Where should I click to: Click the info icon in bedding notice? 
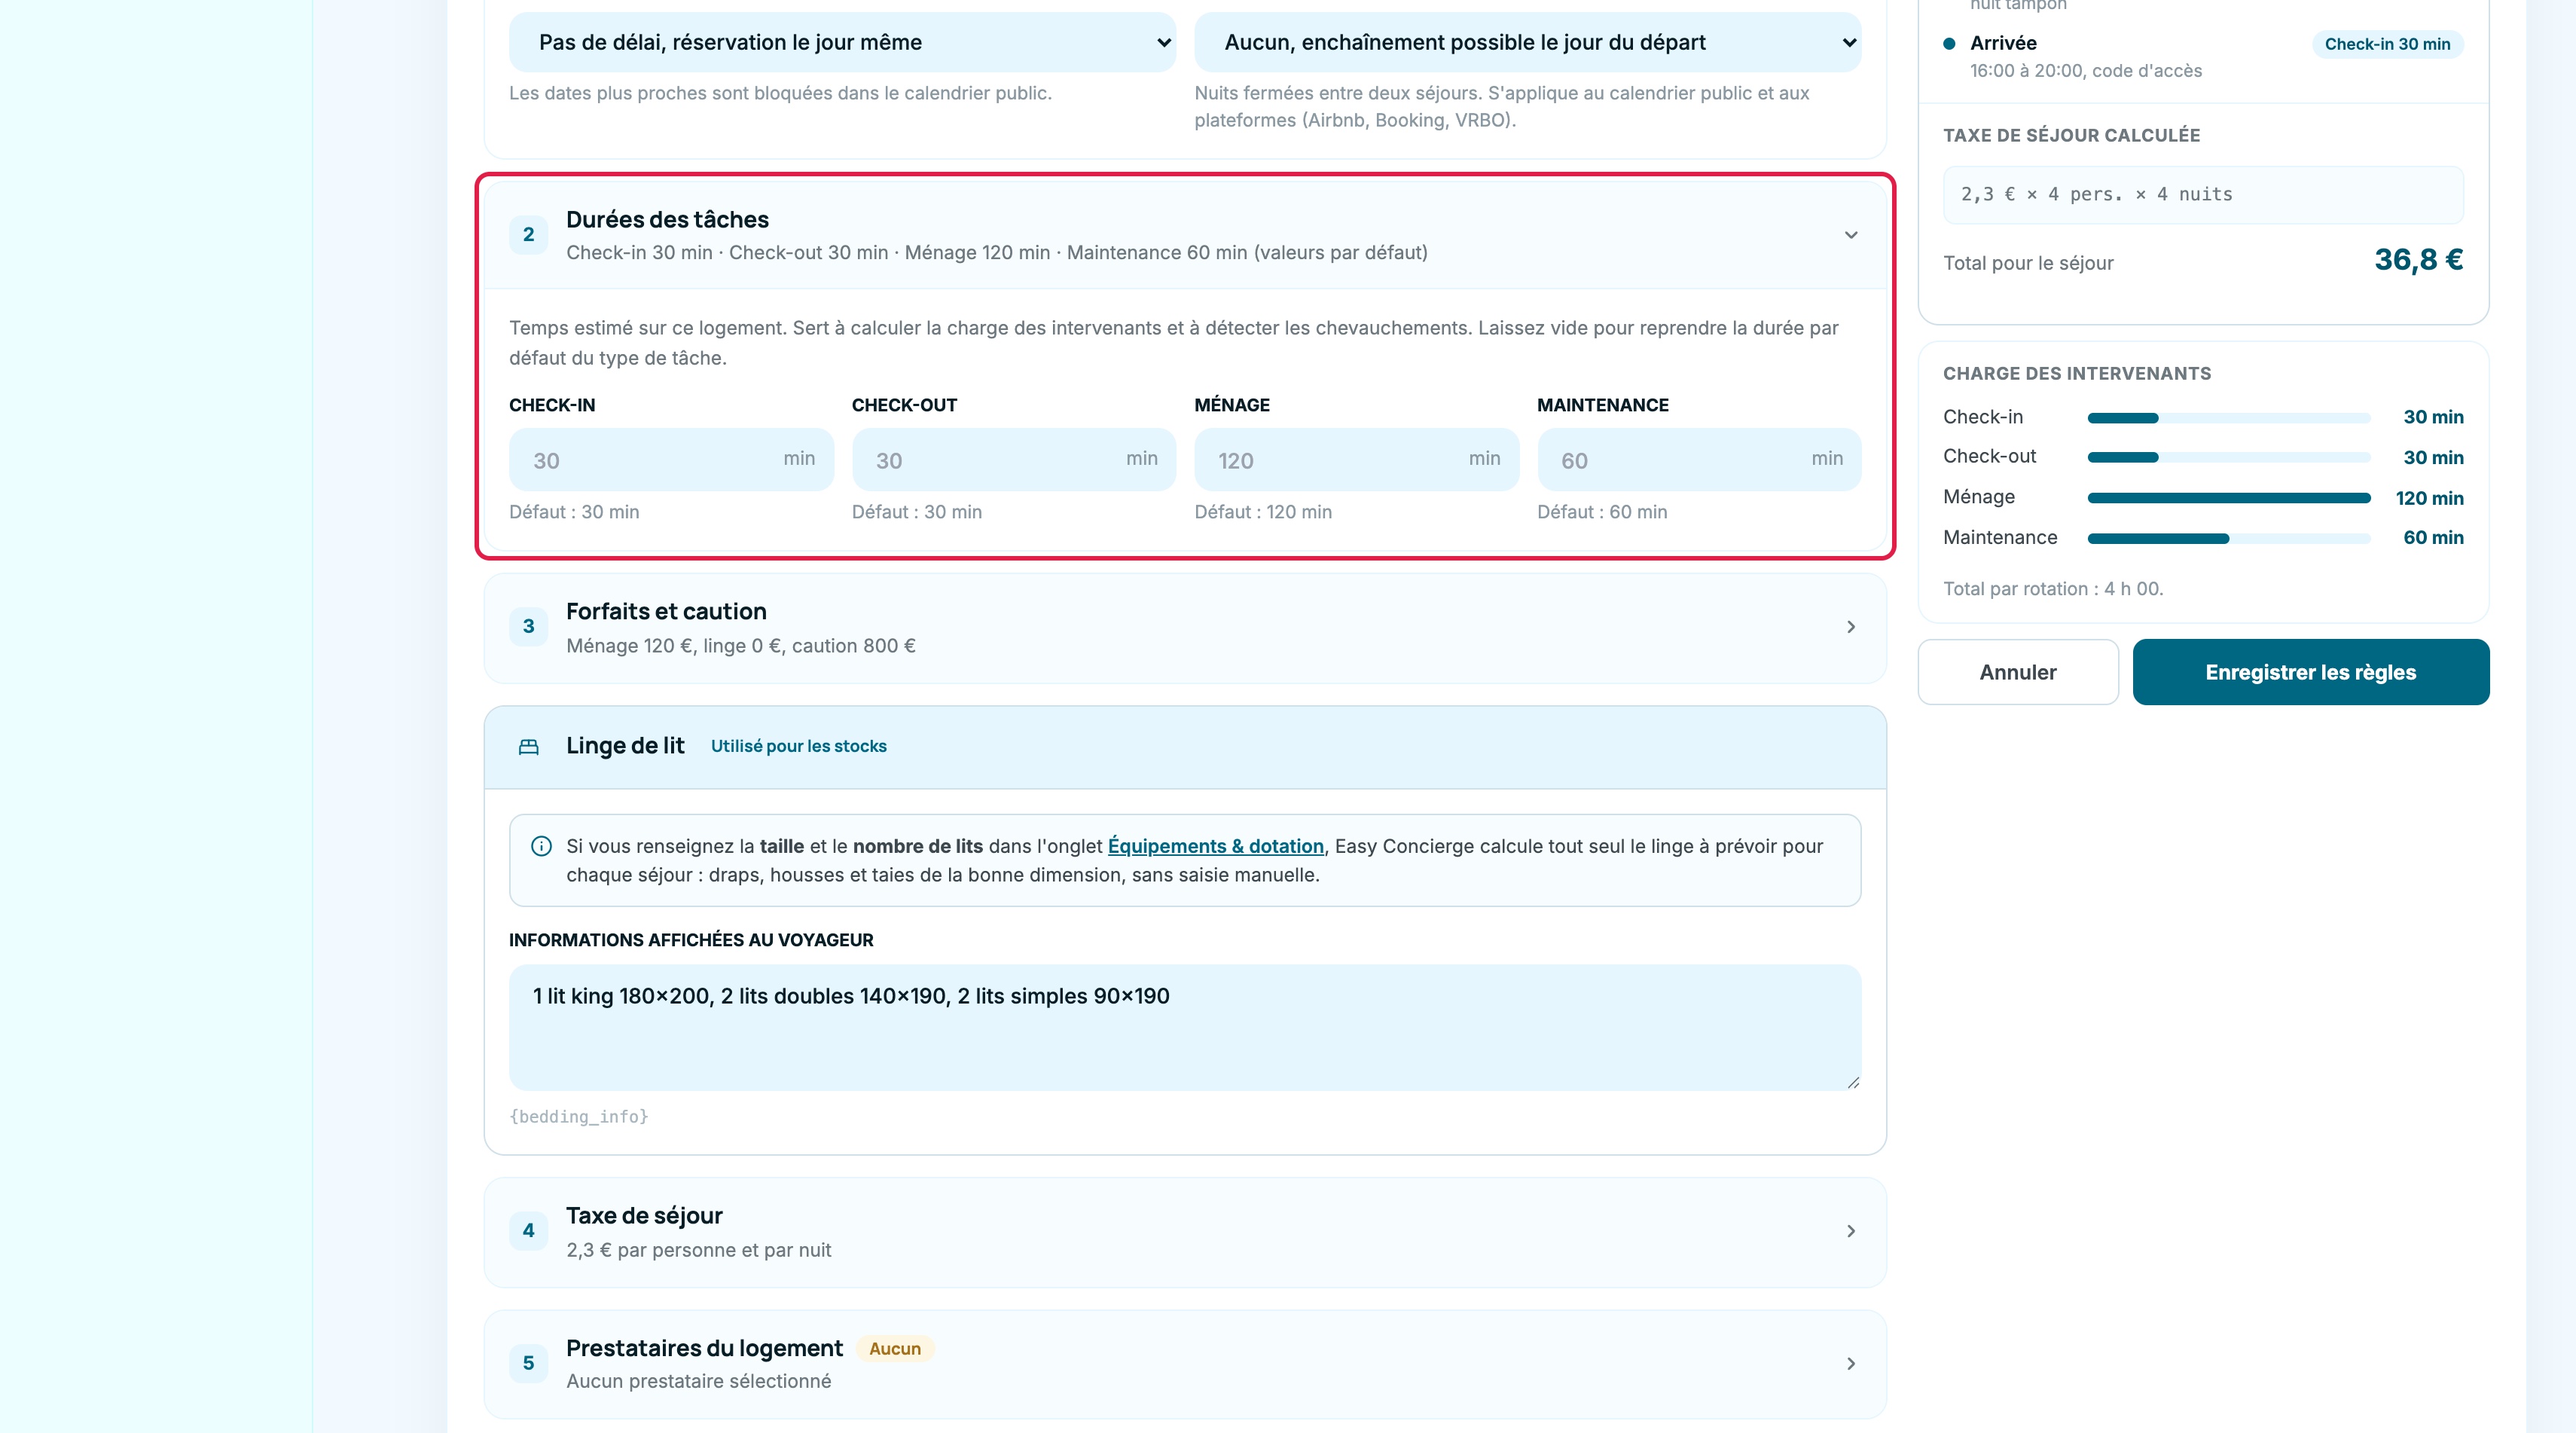(x=541, y=846)
